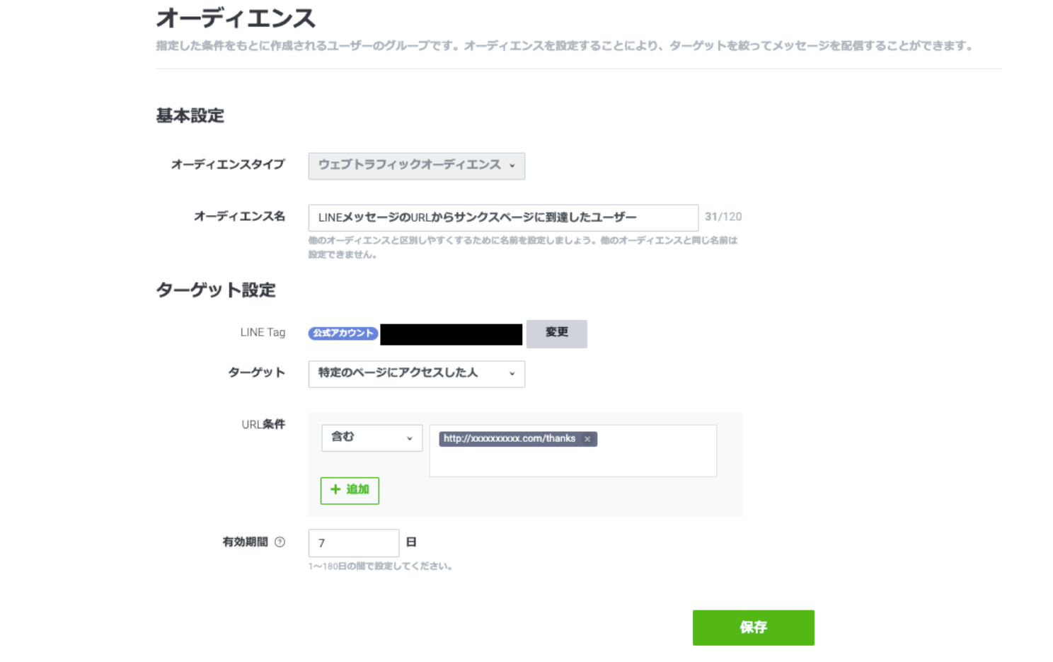
Task: Click the ターゲット設定 section heading
Action: point(215,290)
